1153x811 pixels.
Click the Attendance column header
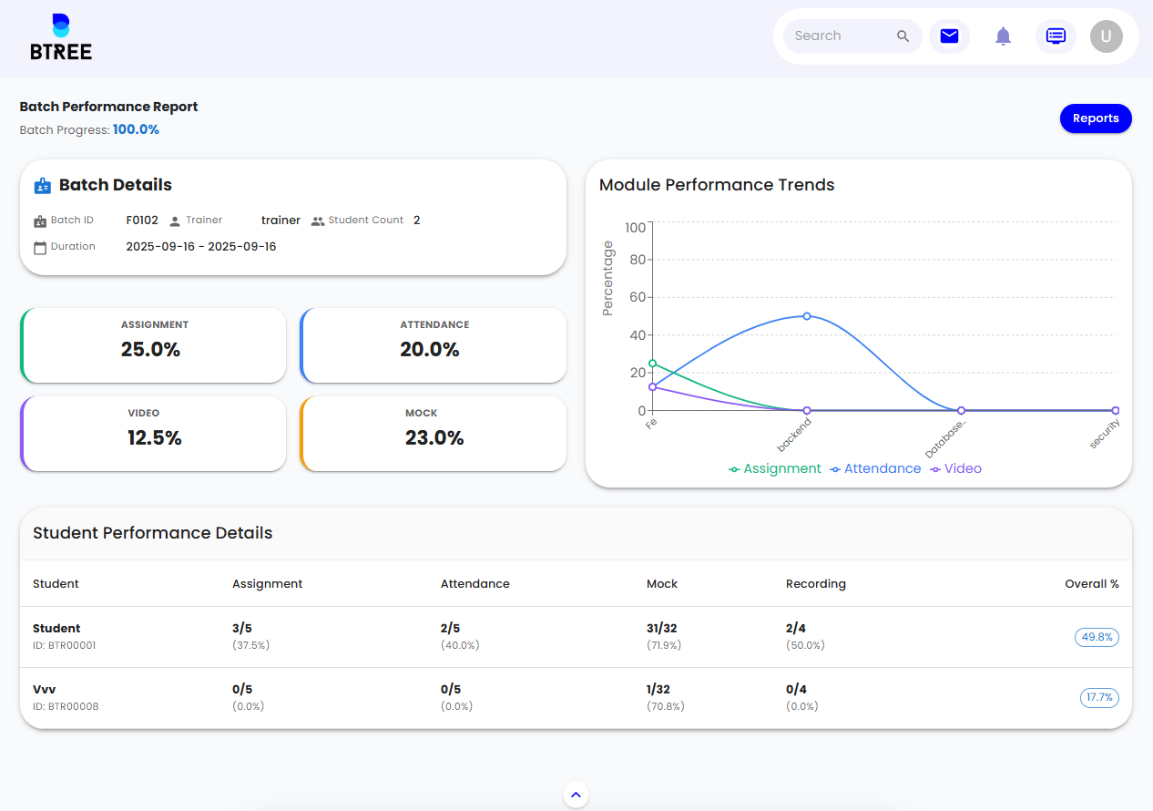(x=475, y=584)
